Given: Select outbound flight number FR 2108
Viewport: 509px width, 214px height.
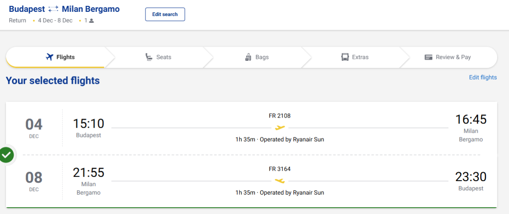Looking at the screenshot, I should [x=280, y=116].
